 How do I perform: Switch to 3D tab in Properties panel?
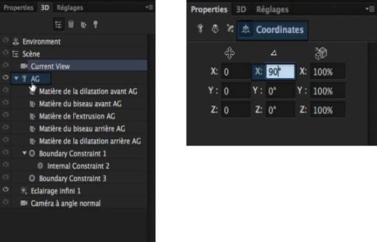pos(241,10)
